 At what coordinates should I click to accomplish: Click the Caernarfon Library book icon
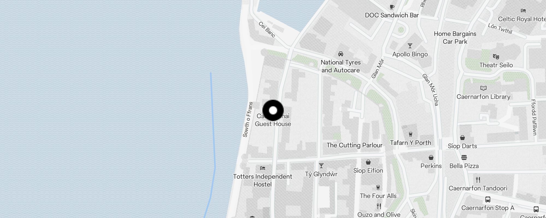click(x=483, y=88)
